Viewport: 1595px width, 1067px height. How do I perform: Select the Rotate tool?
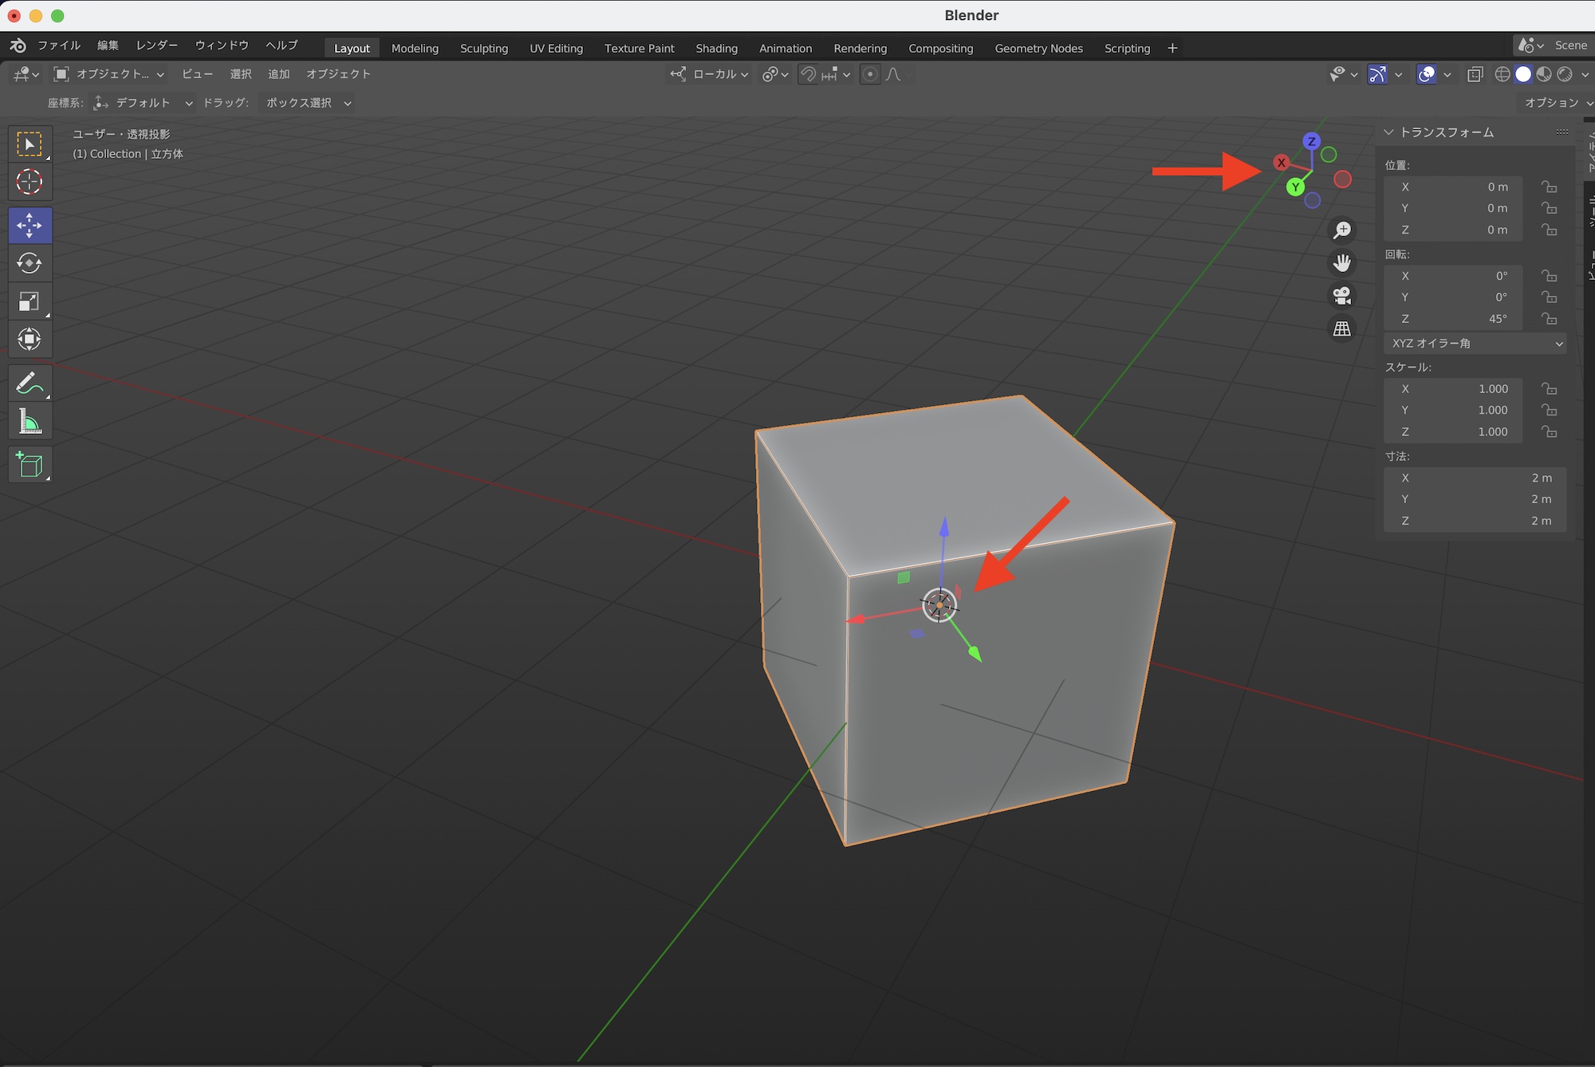pyautogui.click(x=30, y=263)
